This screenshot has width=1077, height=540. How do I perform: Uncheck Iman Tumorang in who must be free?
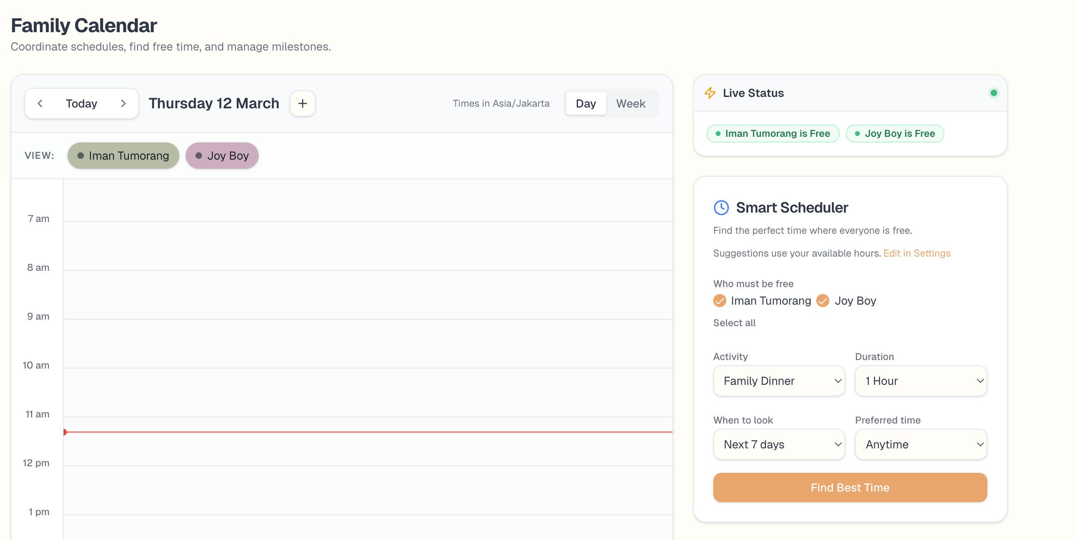[x=719, y=301]
